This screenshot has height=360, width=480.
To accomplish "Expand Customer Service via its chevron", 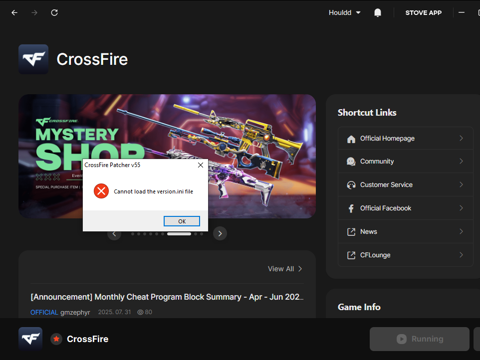I will click(461, 185).
